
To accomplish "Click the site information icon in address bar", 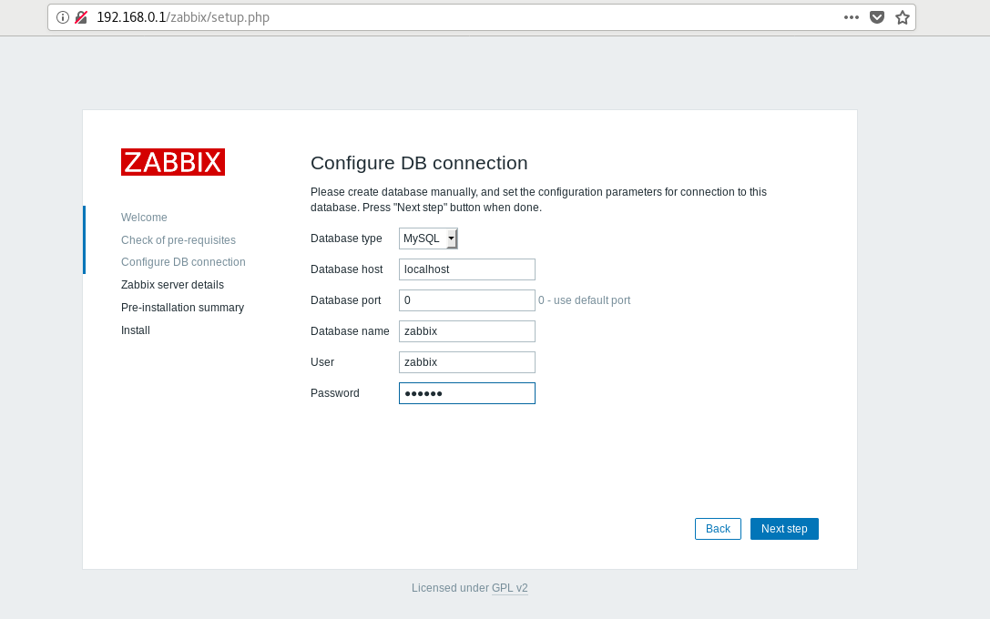I will click(63, 17).
